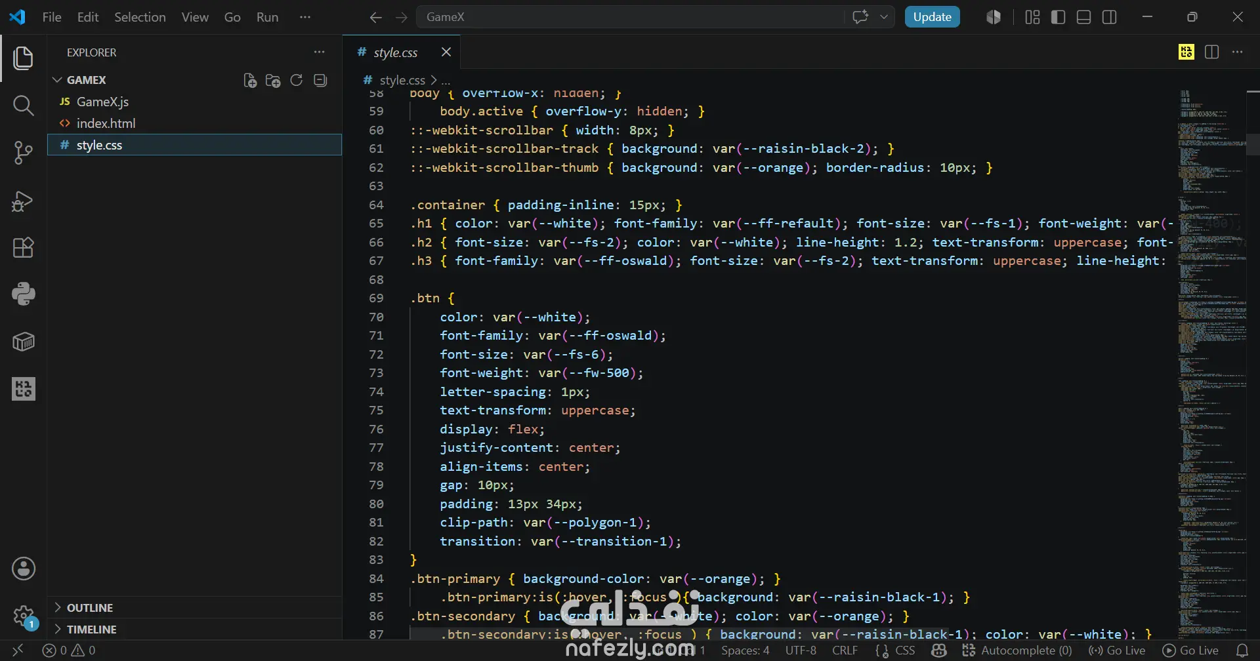
Task: Open the Accounts menu
Action: (x=24, y=569)
